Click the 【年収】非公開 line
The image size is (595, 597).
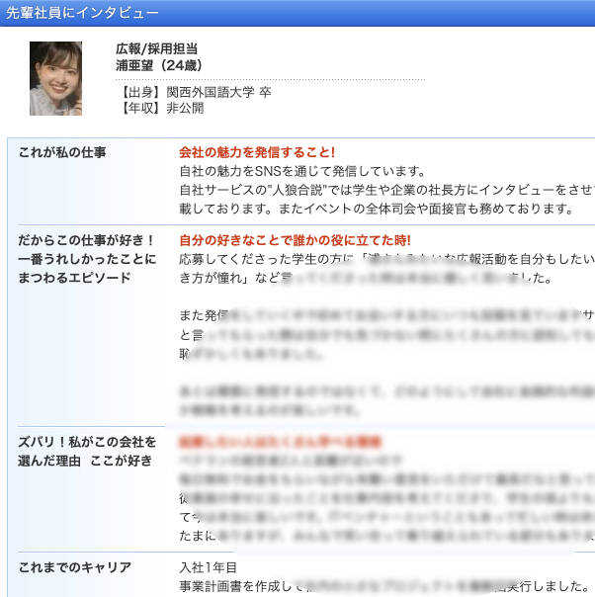tap(161, 108)
